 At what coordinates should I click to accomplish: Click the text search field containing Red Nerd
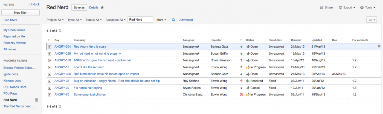click(x=140, y=20)
